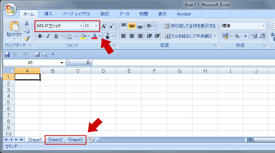
Task: Click the book icon in quick access toolbar
Action: (x=37, y=54)
